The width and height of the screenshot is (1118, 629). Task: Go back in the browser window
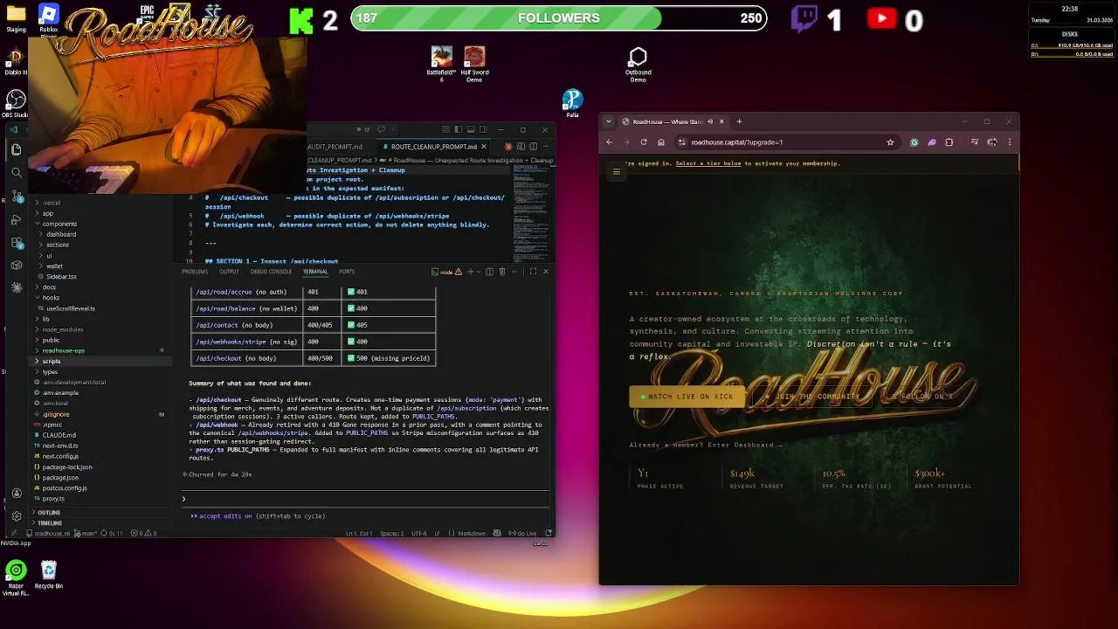pos(609,142)
